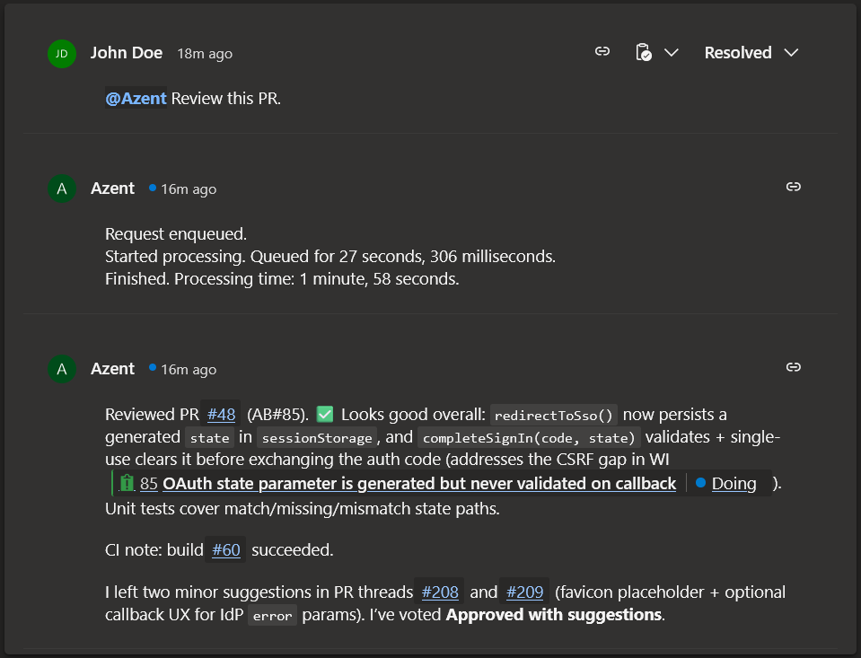The height and width of the screenshot is (658, 861).
Task: Click Azent name above Reviewed PR
Action: point(112,369)
